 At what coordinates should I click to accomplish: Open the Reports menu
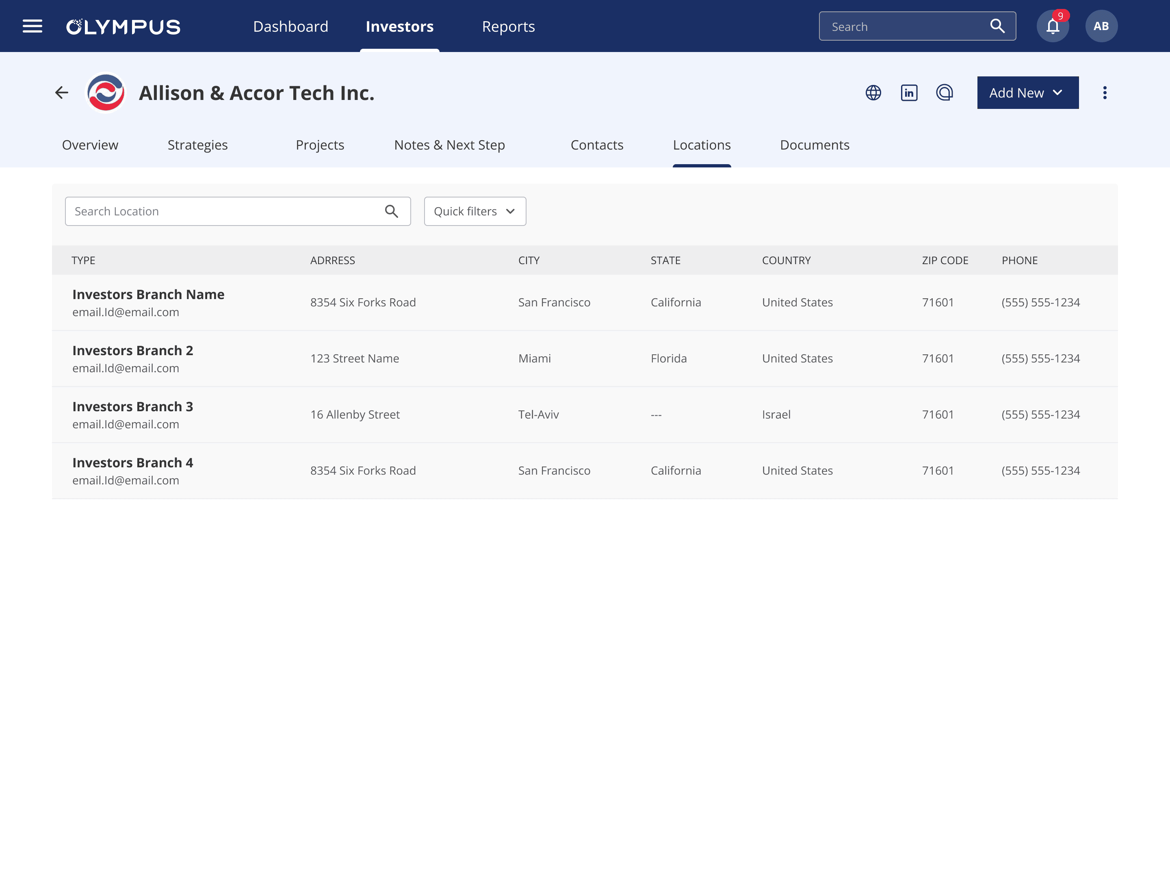[508, 26]
